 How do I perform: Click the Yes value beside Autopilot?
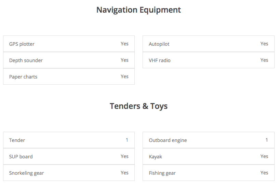(264, 44)
